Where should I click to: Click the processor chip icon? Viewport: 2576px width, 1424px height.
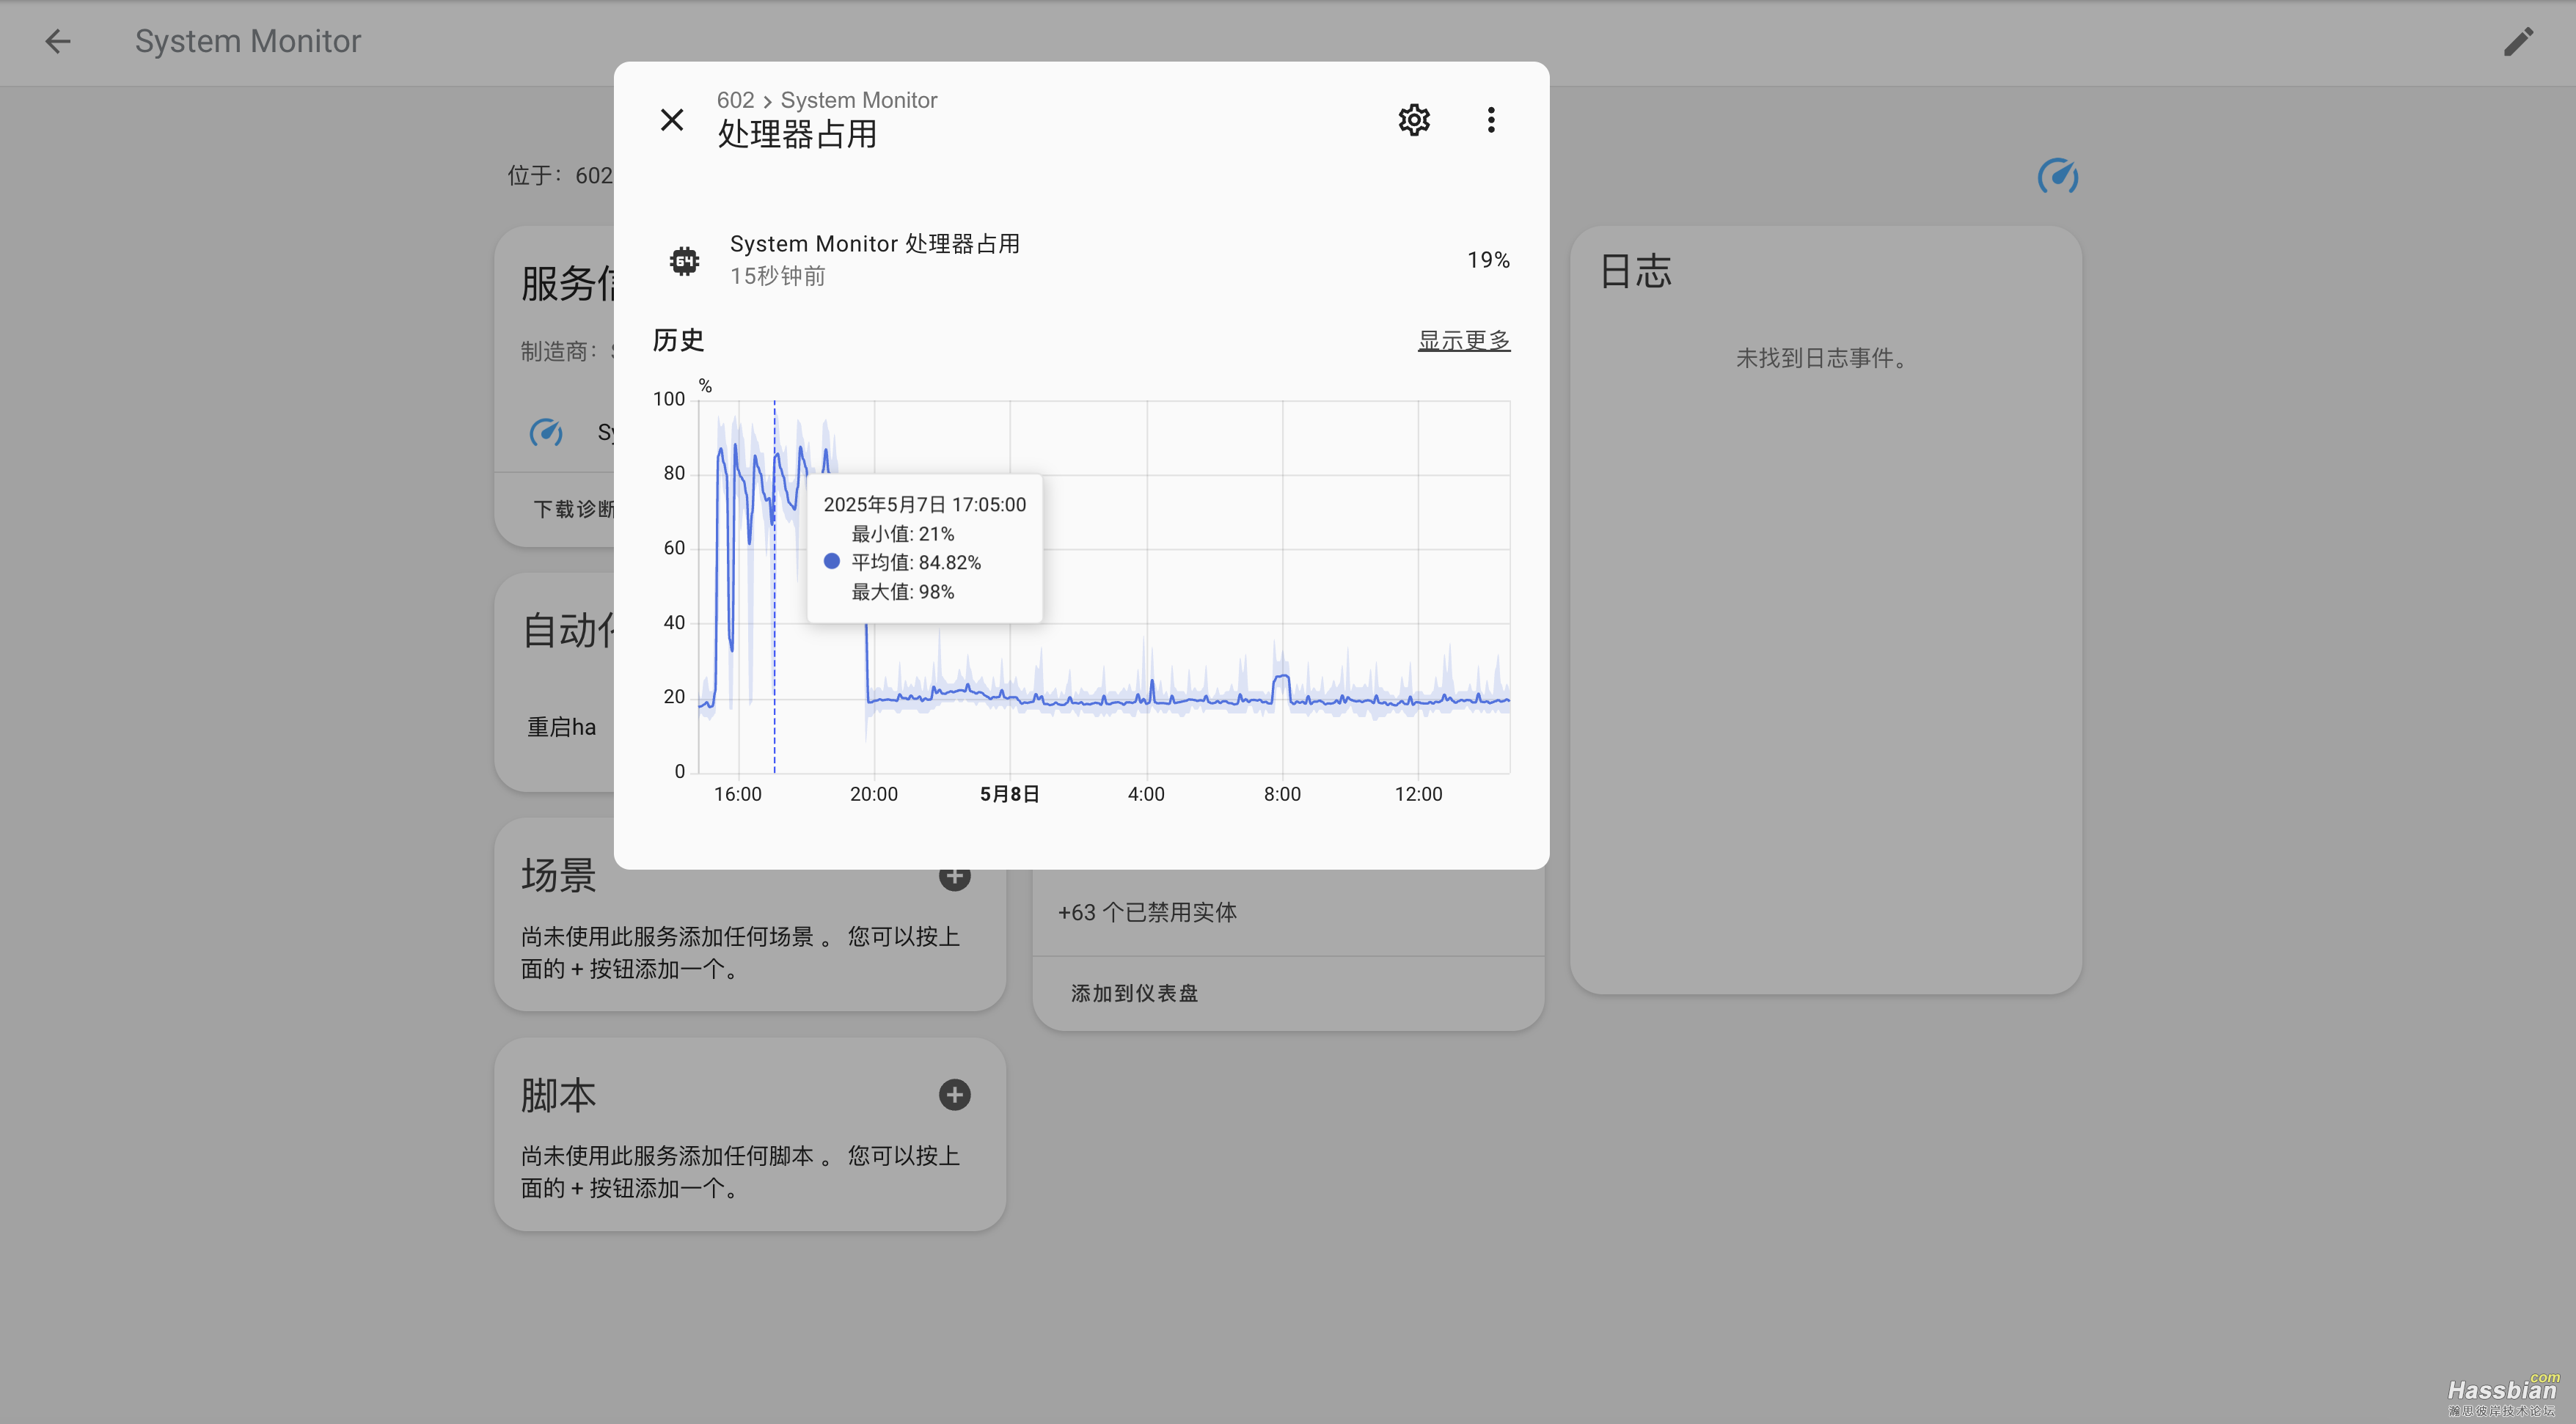point(684,260)
